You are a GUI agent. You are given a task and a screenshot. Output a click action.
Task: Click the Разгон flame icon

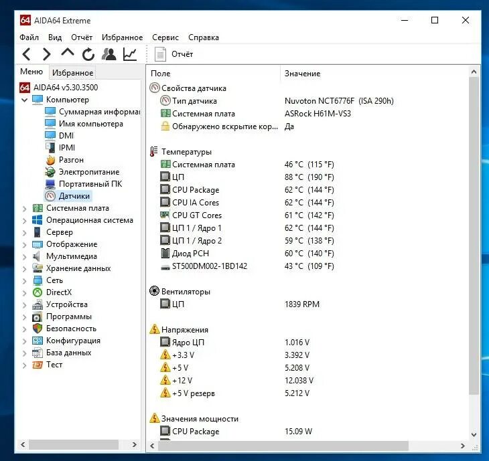[50, 160]
